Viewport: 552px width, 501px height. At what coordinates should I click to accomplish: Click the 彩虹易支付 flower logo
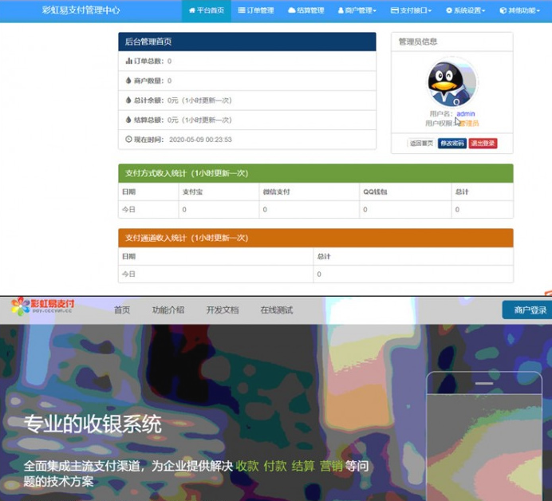click(20, 306)
